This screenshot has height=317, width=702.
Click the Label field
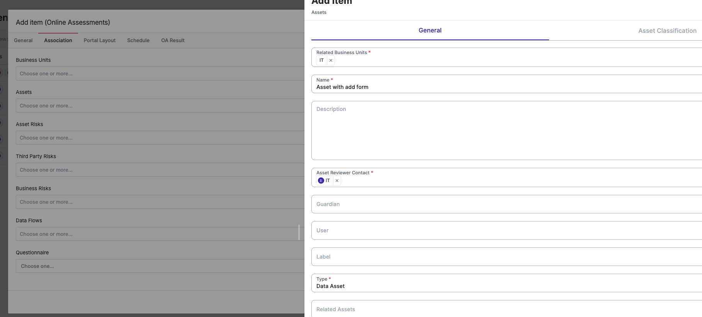click(502, 257)
